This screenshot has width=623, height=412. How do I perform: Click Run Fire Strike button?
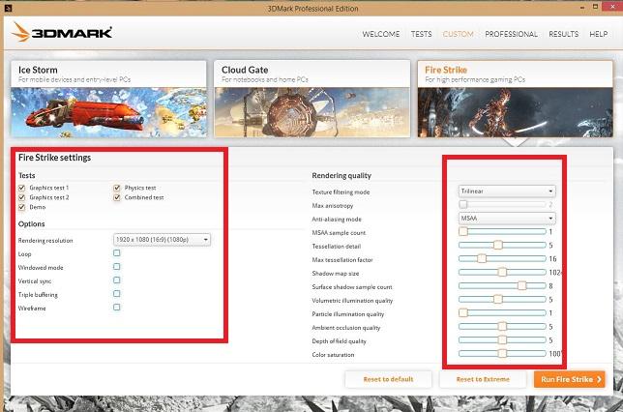tap(570, 379)
